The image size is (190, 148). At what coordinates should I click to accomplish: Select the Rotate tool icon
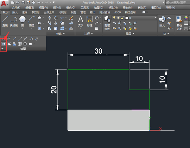coord(56,18)
